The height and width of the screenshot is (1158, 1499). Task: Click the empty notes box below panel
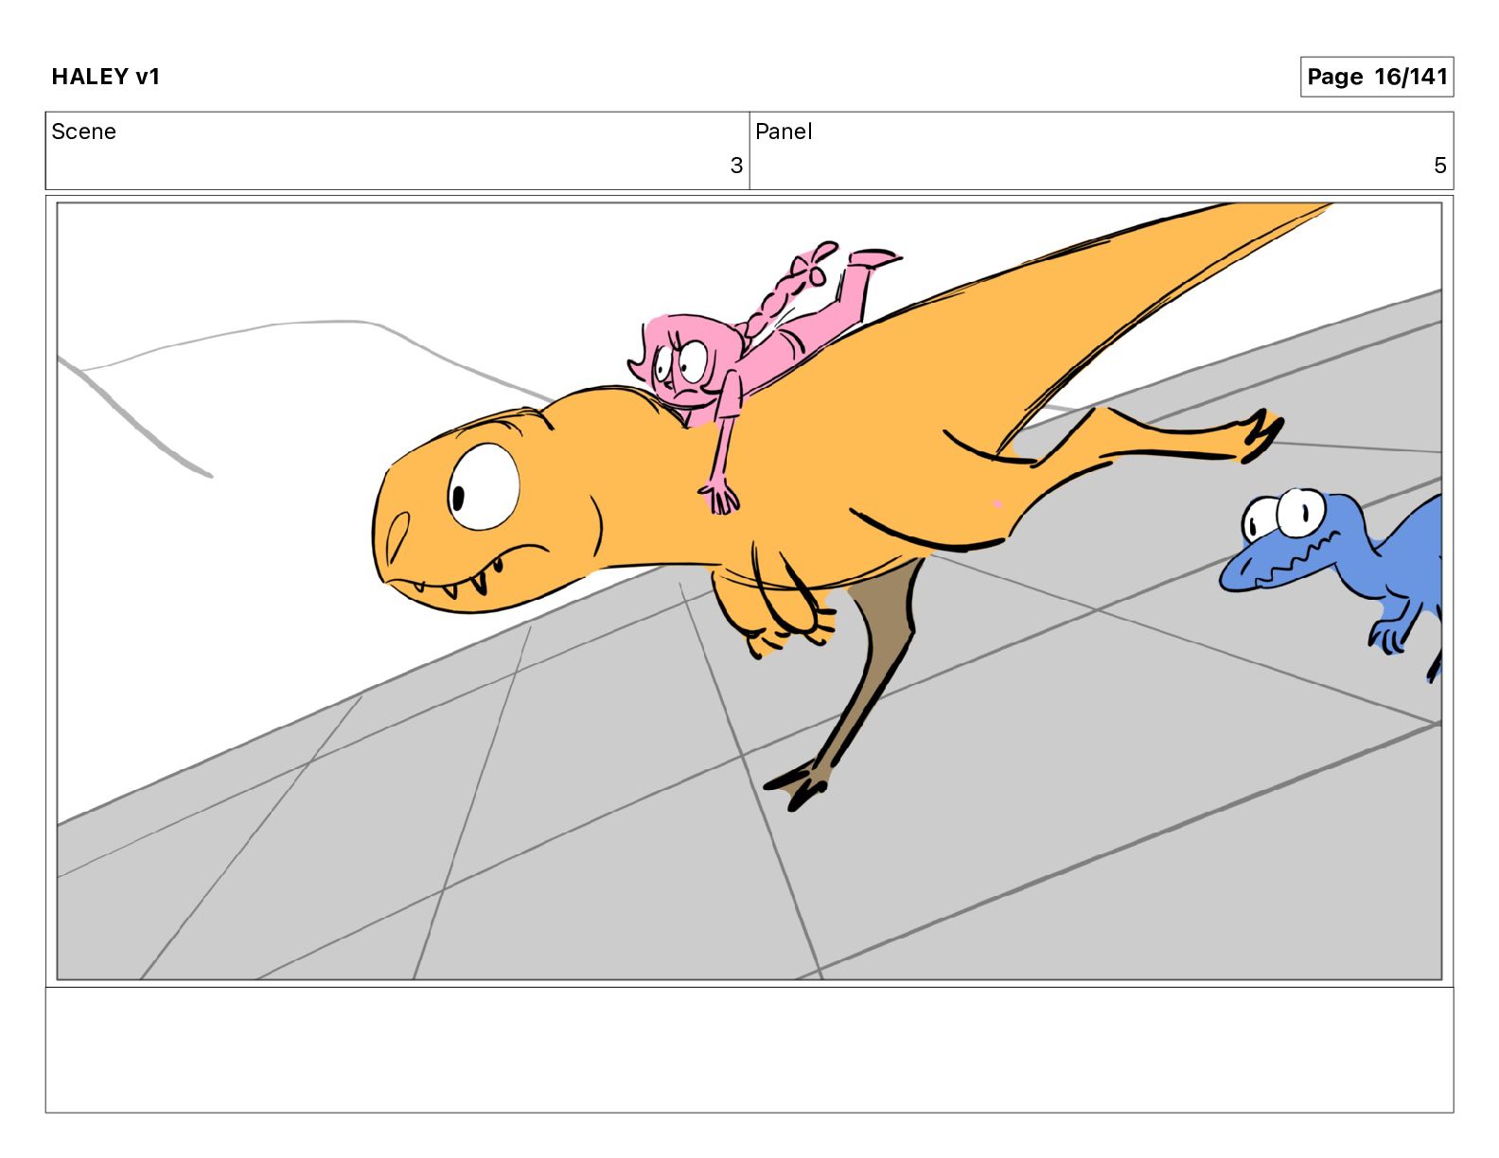coord(749,1050)
